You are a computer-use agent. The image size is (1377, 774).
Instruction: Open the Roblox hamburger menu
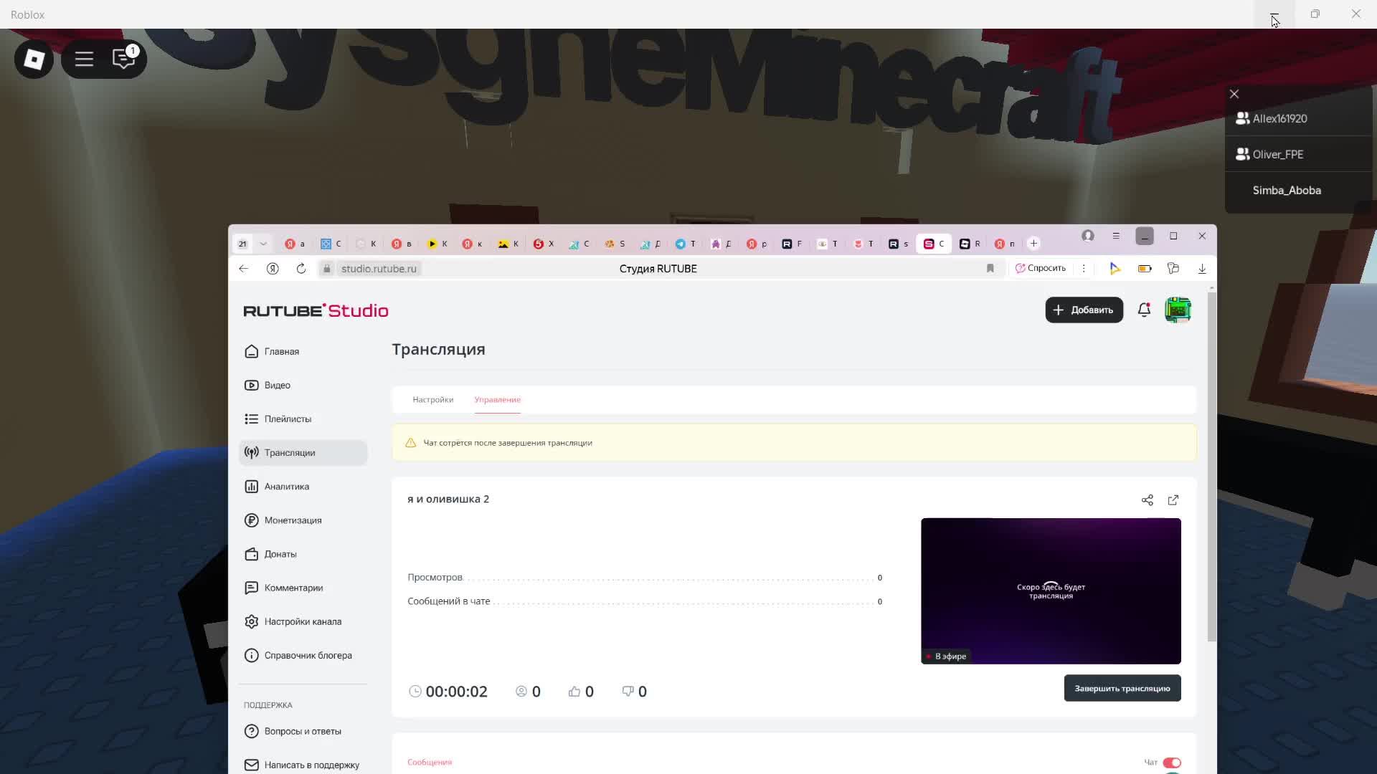(x=84, y=59)
